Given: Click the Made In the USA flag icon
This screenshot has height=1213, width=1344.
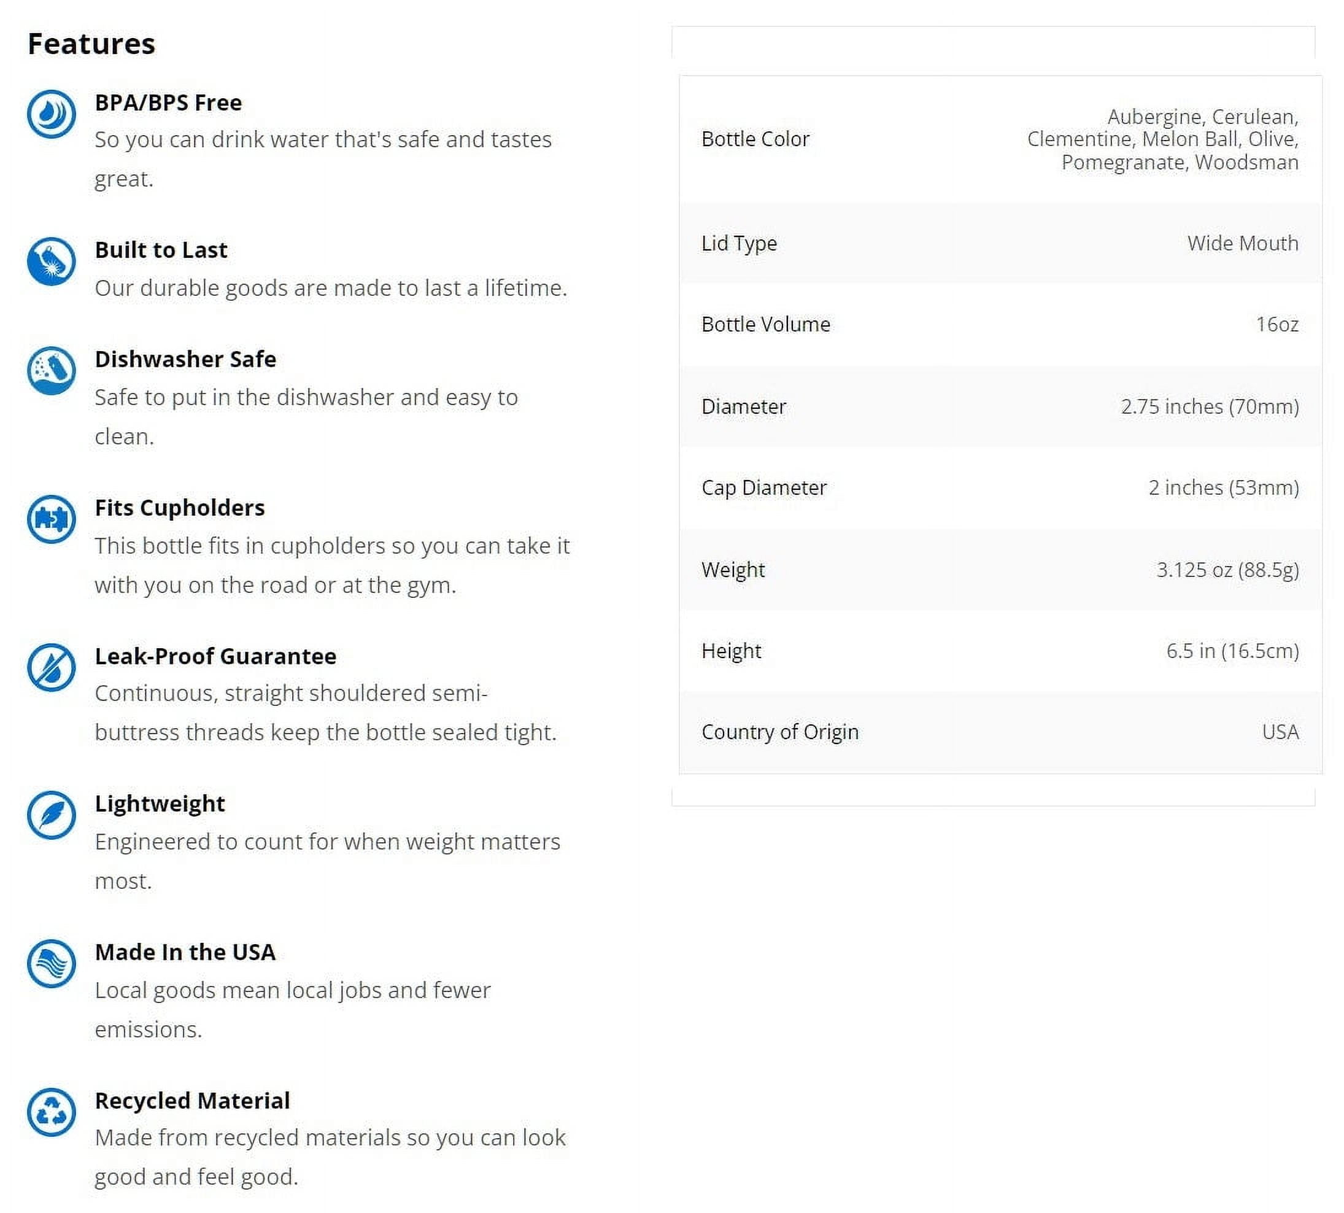Looking at the screenshot, I should [x=52, y=964].
